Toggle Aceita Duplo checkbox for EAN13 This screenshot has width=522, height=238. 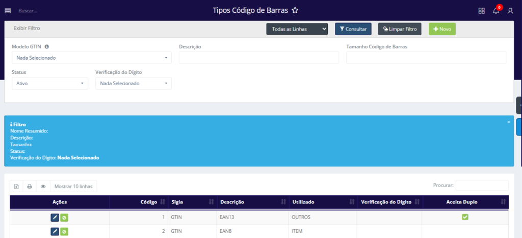(465, 217)
